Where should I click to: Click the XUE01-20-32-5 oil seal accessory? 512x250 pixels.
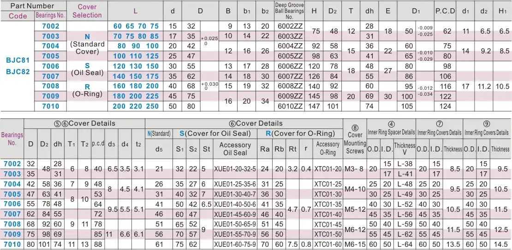point(235,169)
